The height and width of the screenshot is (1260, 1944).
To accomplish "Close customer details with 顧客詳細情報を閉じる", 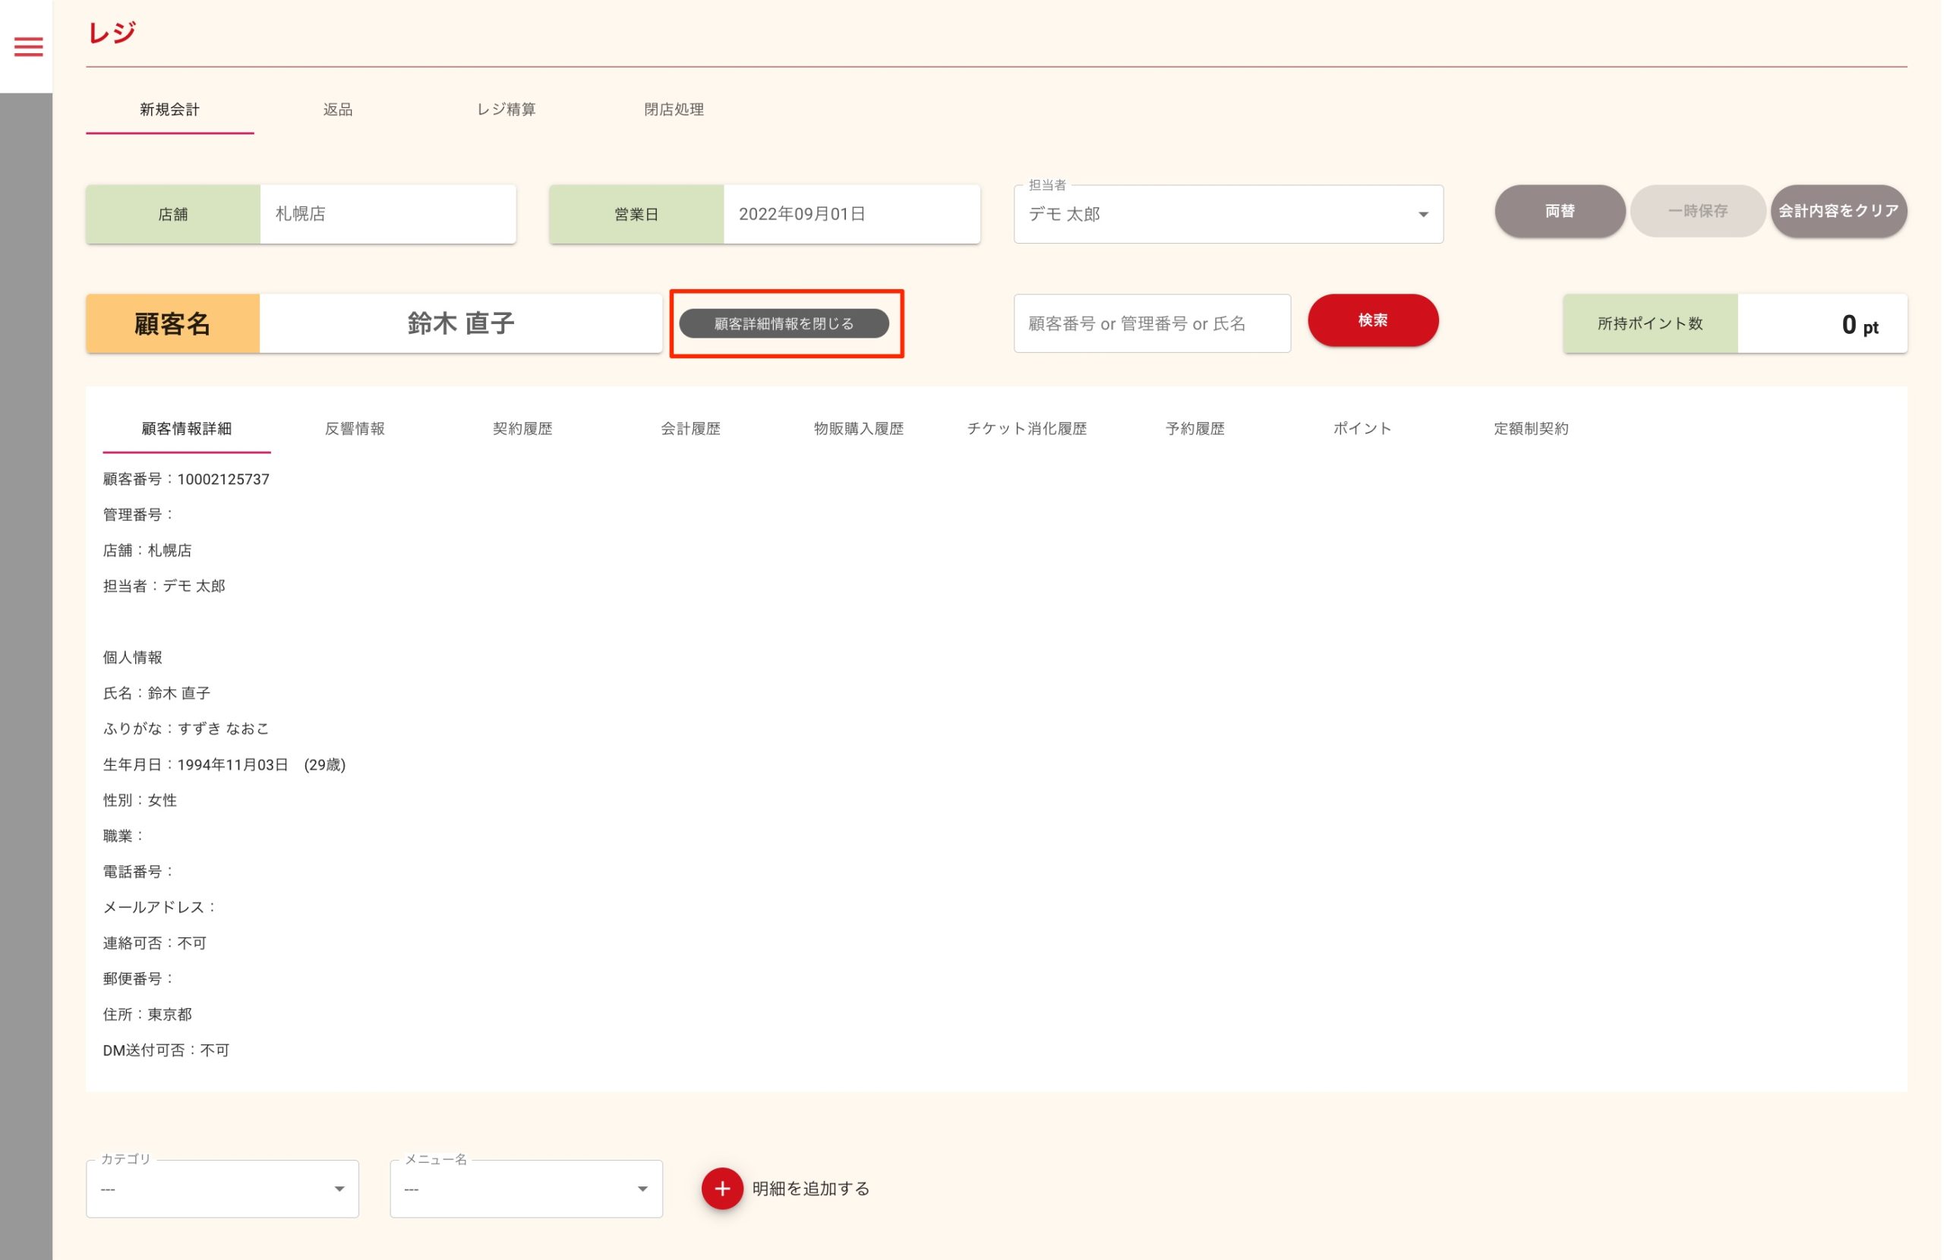I will pos(784,324).
